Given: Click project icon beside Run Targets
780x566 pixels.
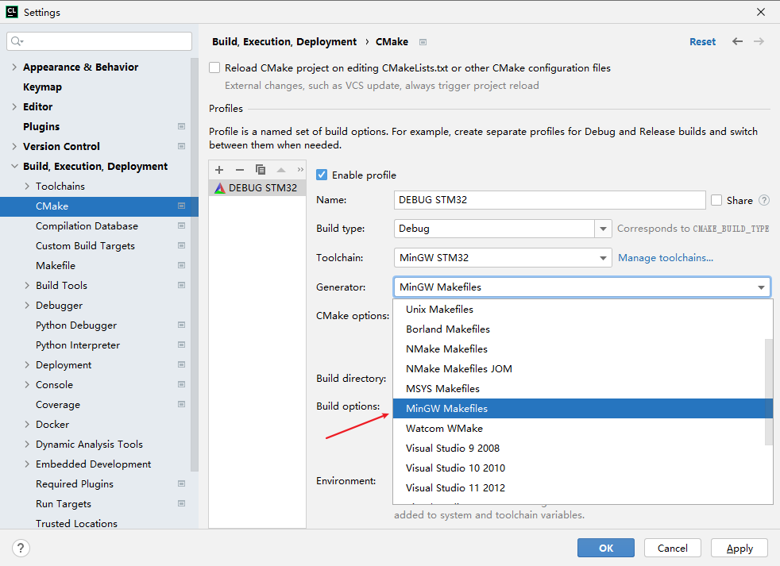Looking at the screenshot, I should (182, 503).
